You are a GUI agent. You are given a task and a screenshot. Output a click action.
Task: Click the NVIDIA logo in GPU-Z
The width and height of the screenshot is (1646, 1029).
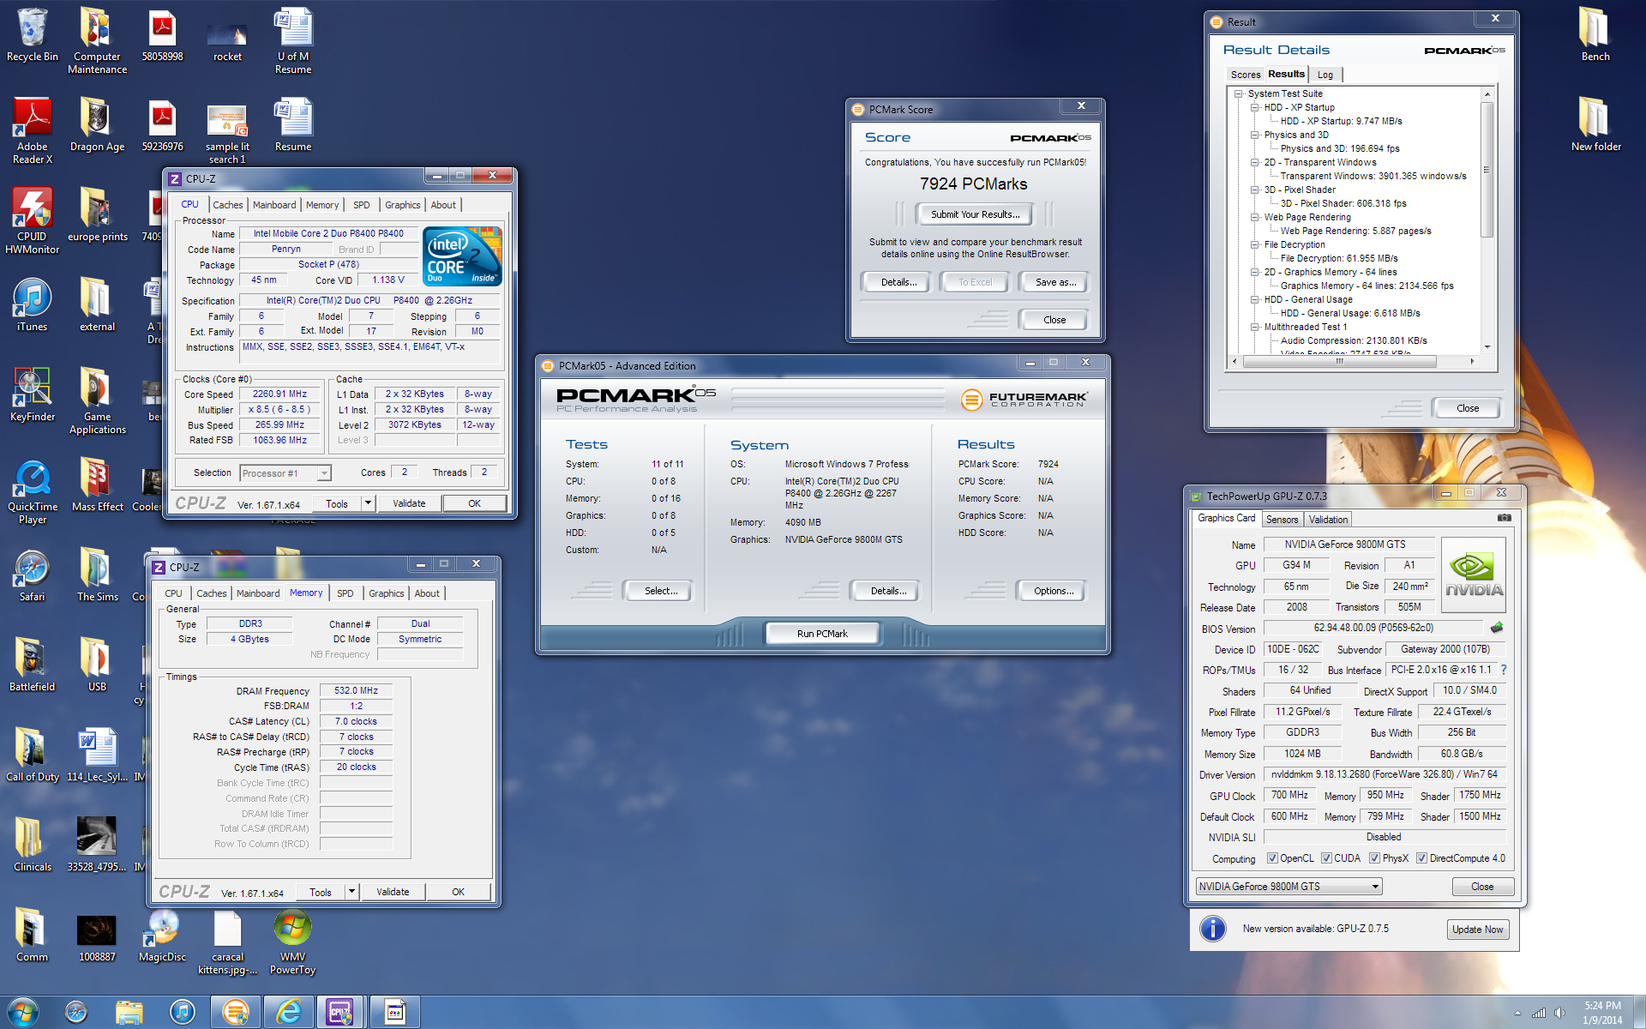[1474, 575]
